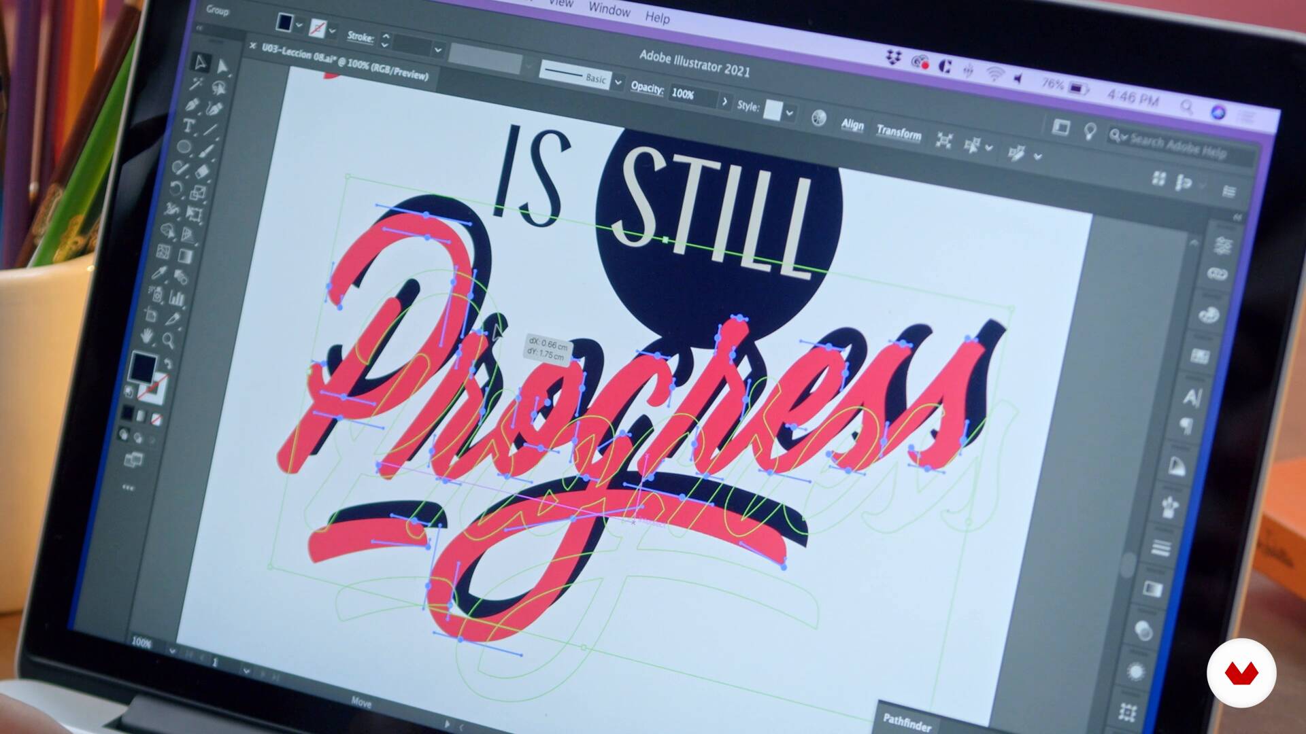This screenshot has height=734, width=1306.
Task: Select the Zoom magnifier tool
Action: click(x=169, y=340)
